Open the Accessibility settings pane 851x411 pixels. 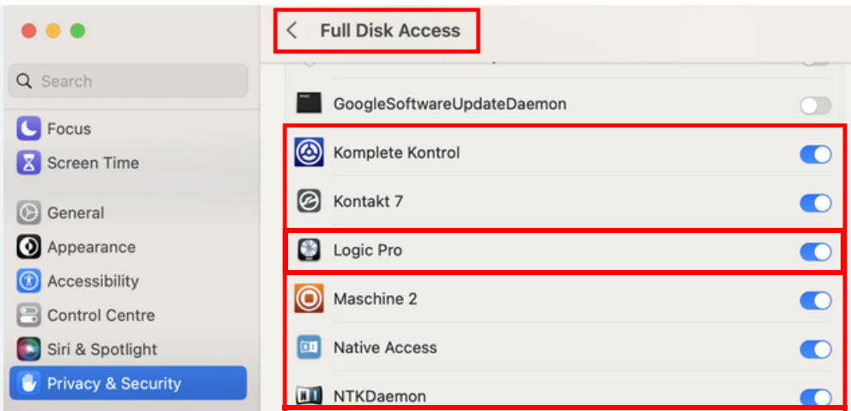coord(77,280)
